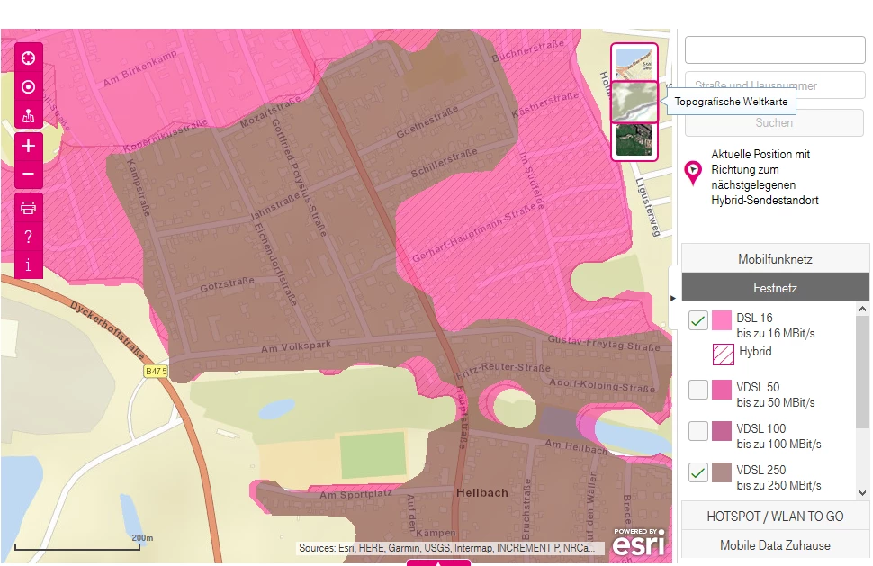Open the HOTSPOT / WLAN TO GO tab
Screen dimensions: 873x566
point(775,516)
